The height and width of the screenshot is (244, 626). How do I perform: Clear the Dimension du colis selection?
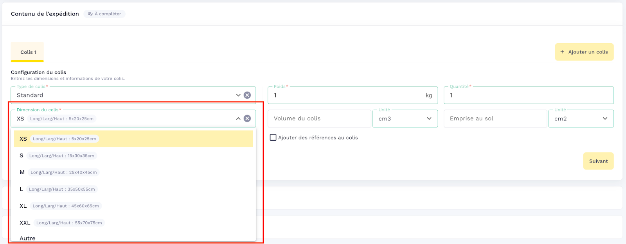coord(247,118)
